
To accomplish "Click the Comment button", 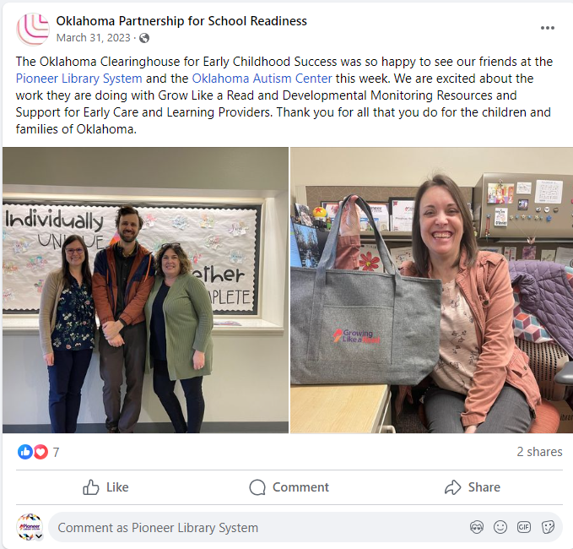I will pyautogui.click(x=289, y=487).
